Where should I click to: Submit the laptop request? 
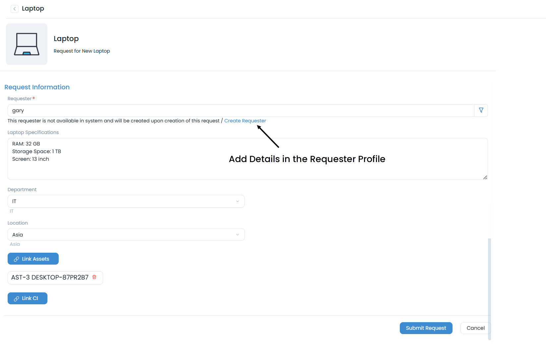pyautogui.click(x=426, y=328)
